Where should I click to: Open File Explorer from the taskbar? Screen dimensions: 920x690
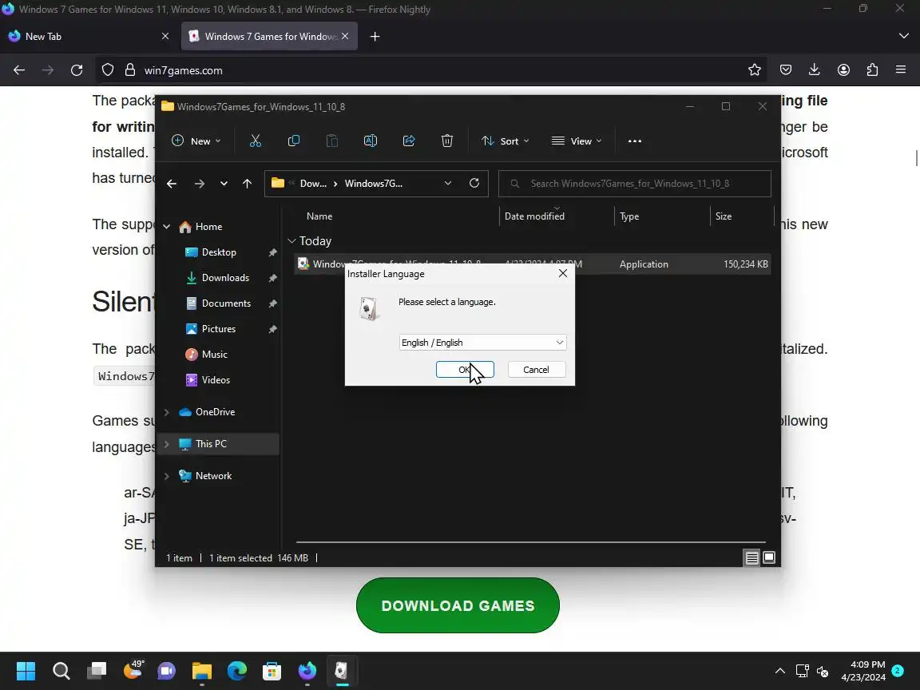click(202, 670)
